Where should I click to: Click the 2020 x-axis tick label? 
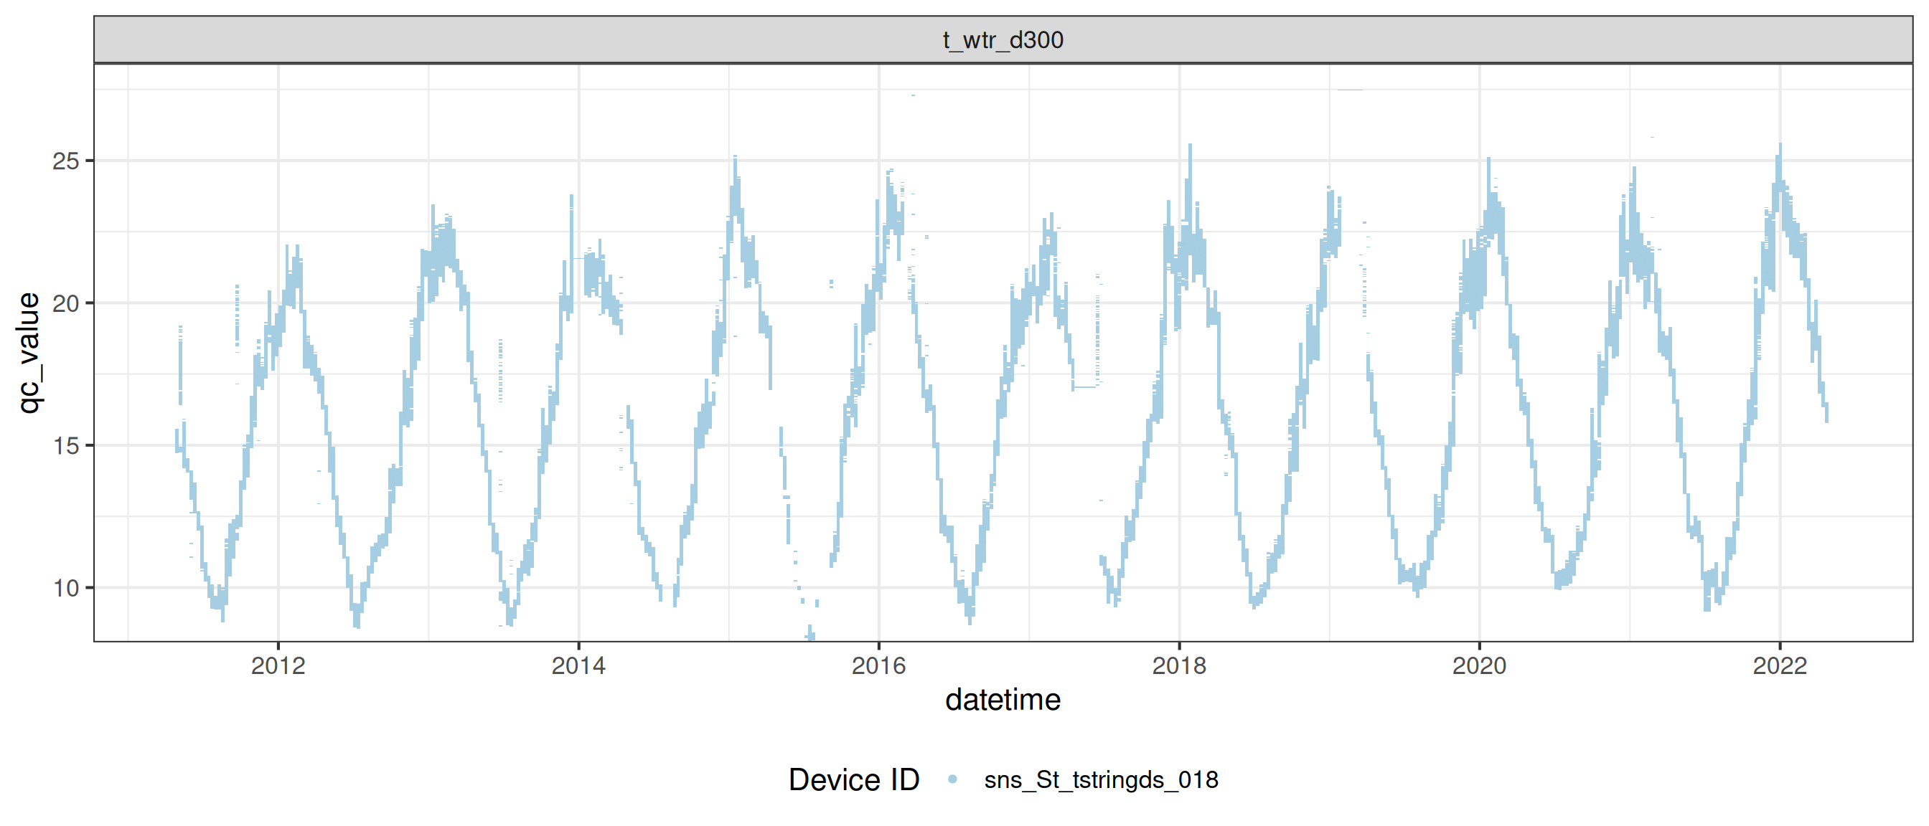pos(1479,665)
